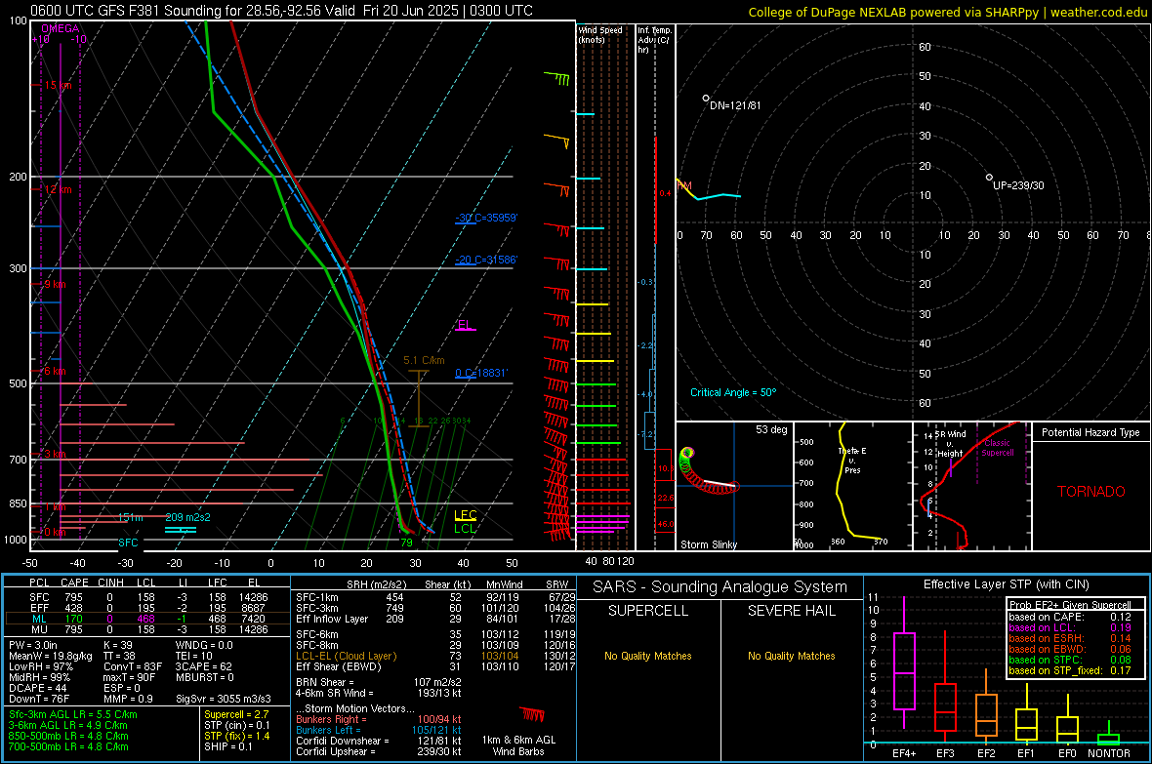Click the based on STP_fixed: 0.17 line

click(1070, 670)
